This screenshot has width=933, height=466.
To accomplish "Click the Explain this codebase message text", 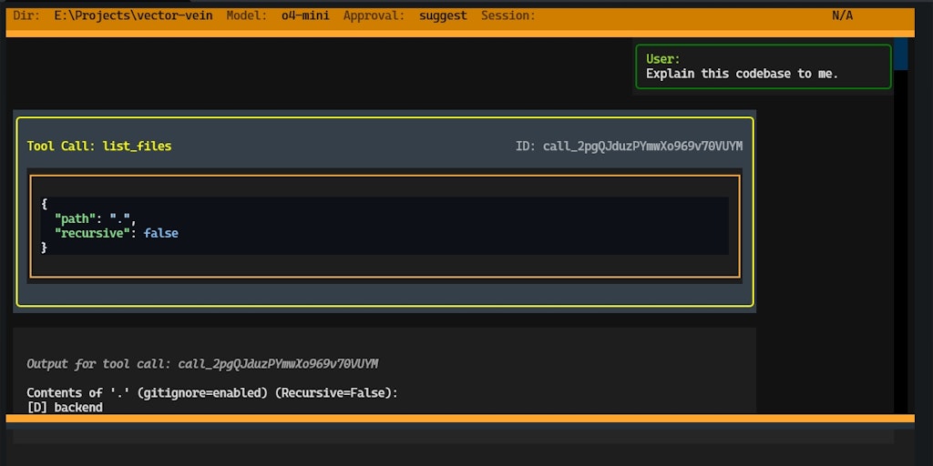I will (742, 74).
